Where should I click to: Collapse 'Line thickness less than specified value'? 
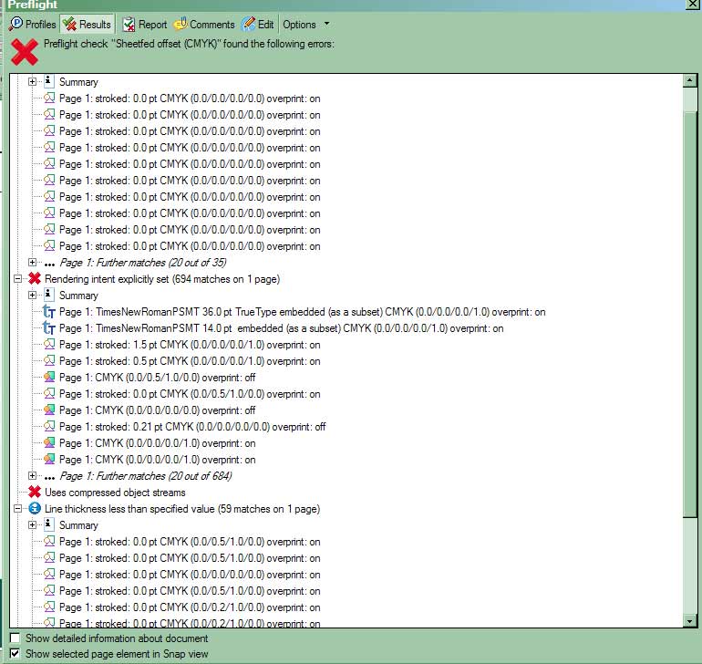(x=18, y=509)
